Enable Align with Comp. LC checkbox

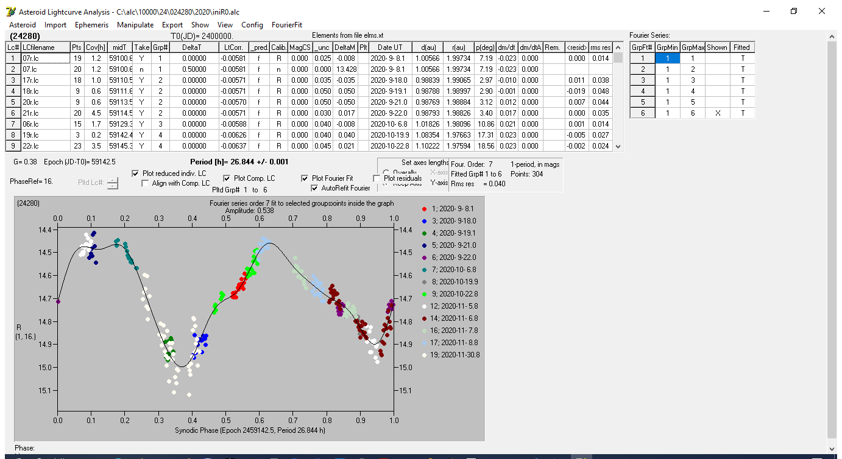point(146,183)
